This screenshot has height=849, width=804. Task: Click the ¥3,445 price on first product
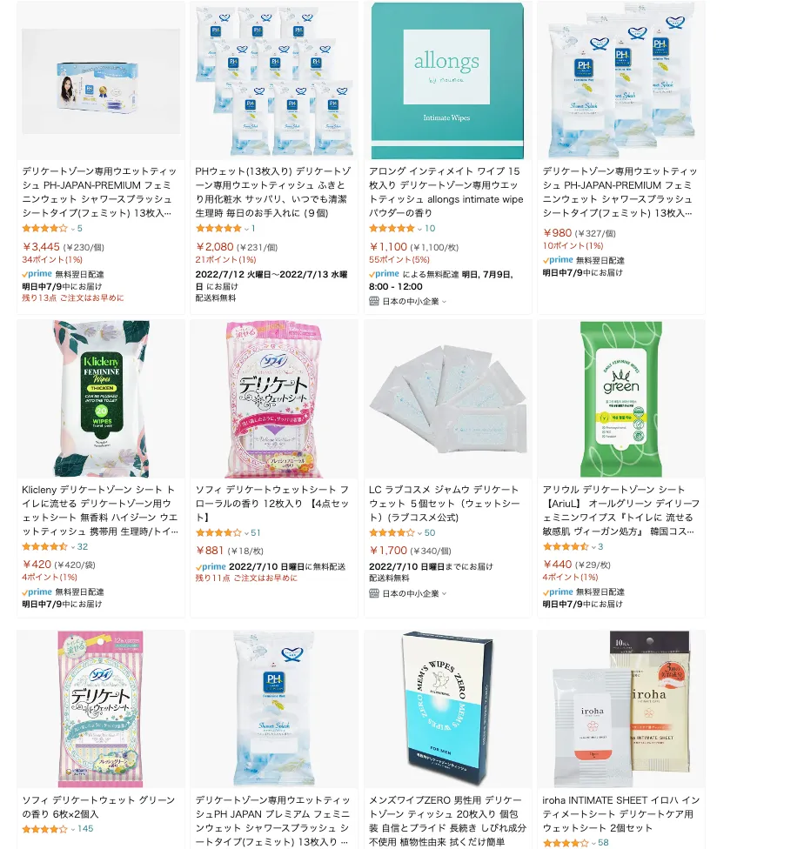[x=41, y=247]
